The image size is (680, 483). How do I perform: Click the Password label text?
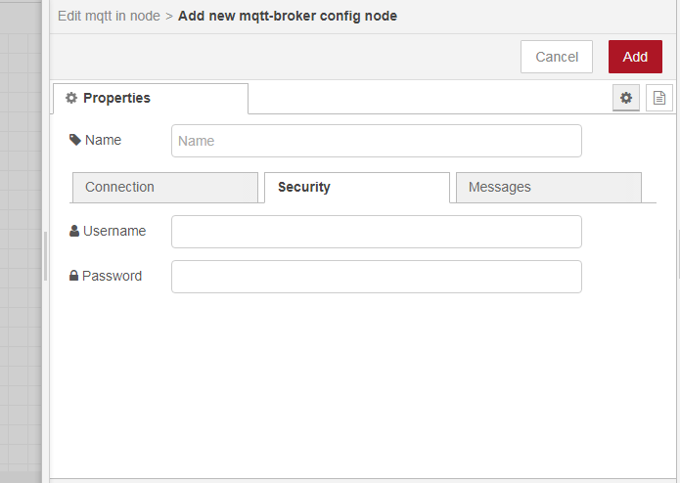pos(112,277)
